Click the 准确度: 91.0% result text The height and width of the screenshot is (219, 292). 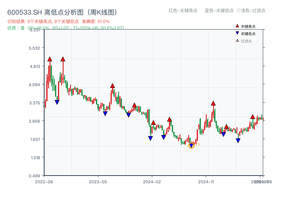coord(95,21)
